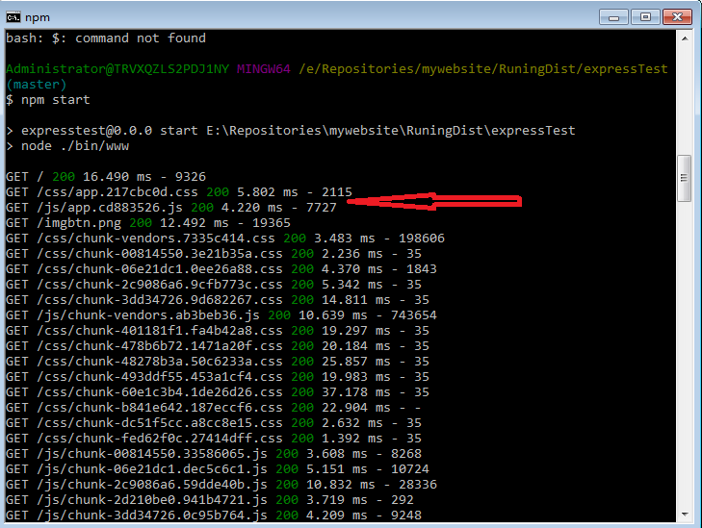Click the '$ npm start' command line

point(48,100)
